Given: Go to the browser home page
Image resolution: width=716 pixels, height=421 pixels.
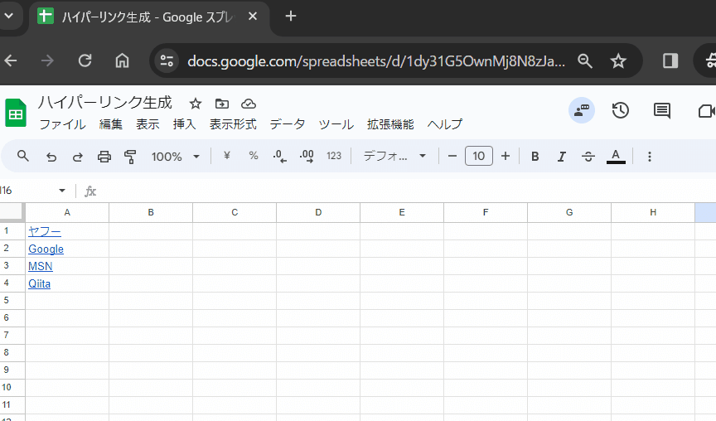Looking at the screenshot, I should pos(122,60).
